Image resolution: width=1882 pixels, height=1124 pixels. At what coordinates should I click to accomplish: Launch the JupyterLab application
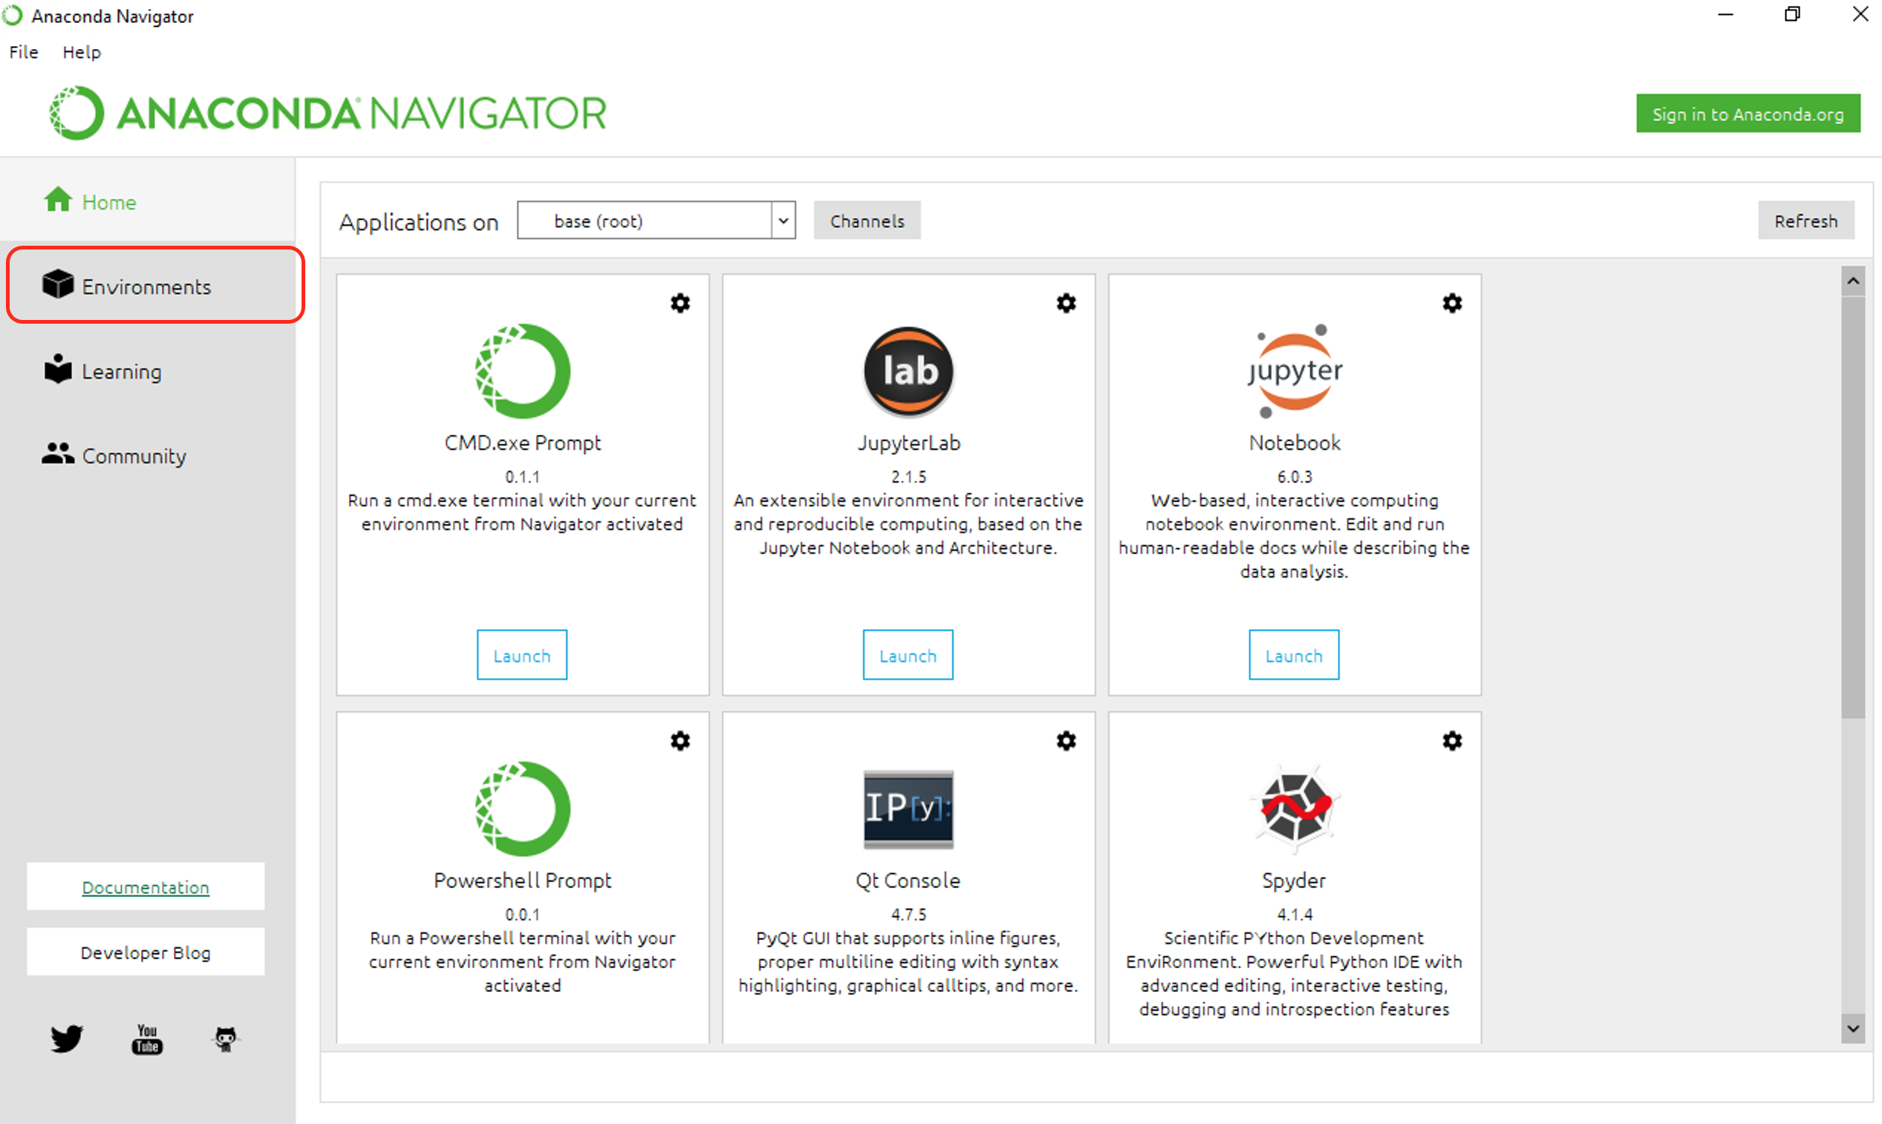click(x=908, y=656)
